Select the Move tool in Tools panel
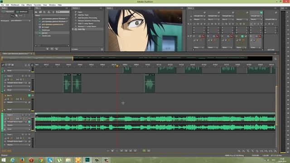This screenshot has width=290, height=163. tap(12, 16)
